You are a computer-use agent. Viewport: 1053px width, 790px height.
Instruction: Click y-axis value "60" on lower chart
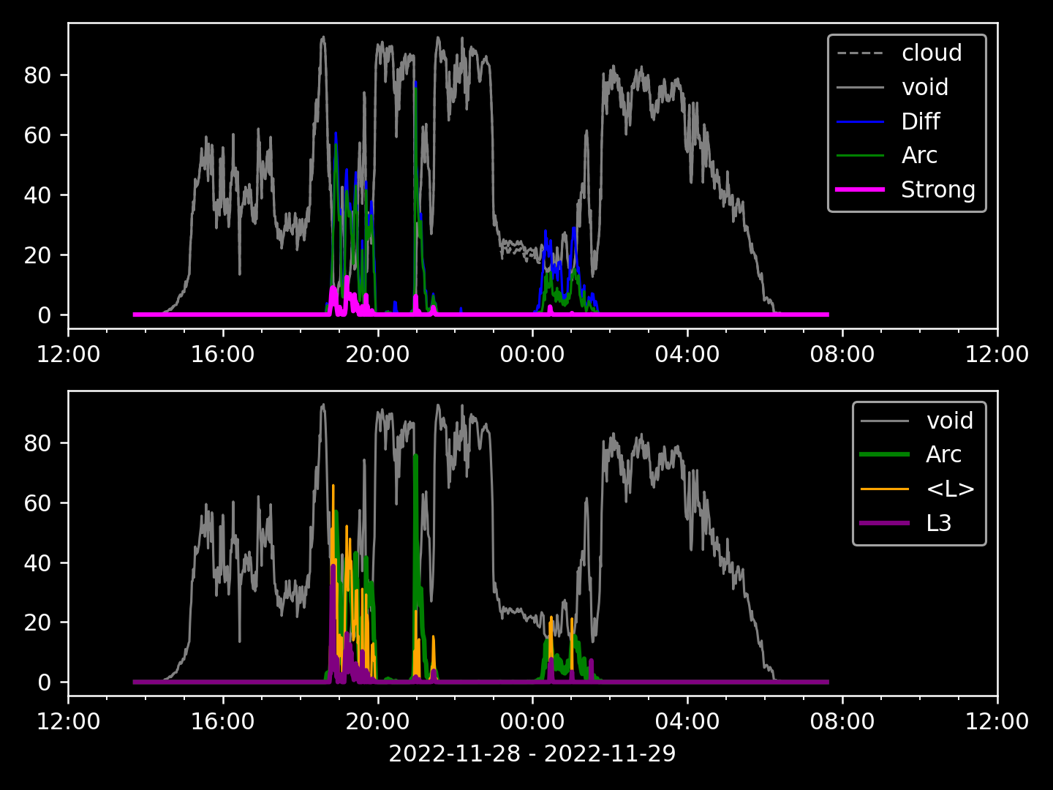tap(37, 503)
